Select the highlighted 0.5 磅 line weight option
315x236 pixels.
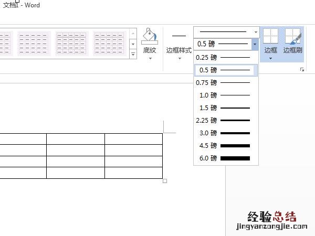tap(226, 70)
